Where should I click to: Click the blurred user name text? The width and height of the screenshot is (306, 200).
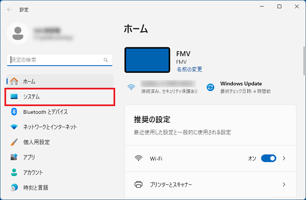tap(47, 31)
